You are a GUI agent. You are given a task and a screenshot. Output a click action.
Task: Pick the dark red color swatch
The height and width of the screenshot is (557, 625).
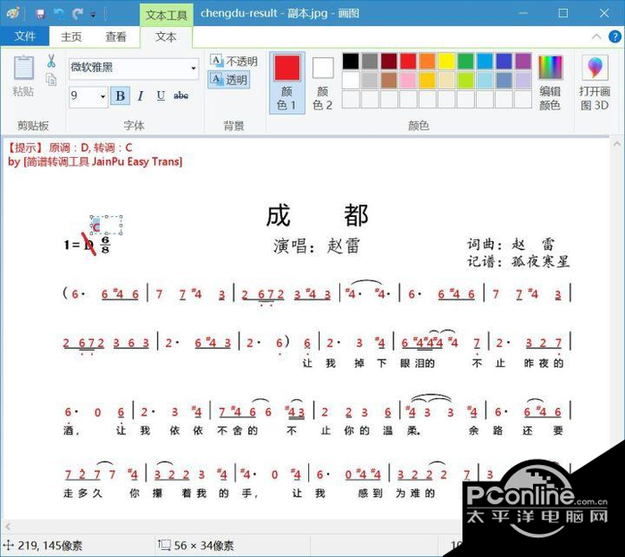pyautogui.click(x=389, y=62)
